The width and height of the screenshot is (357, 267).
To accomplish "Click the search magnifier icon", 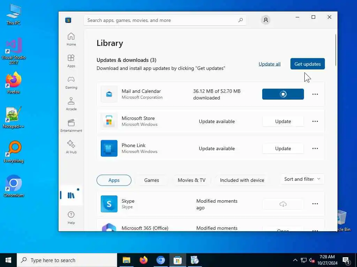I will [241, 20].
